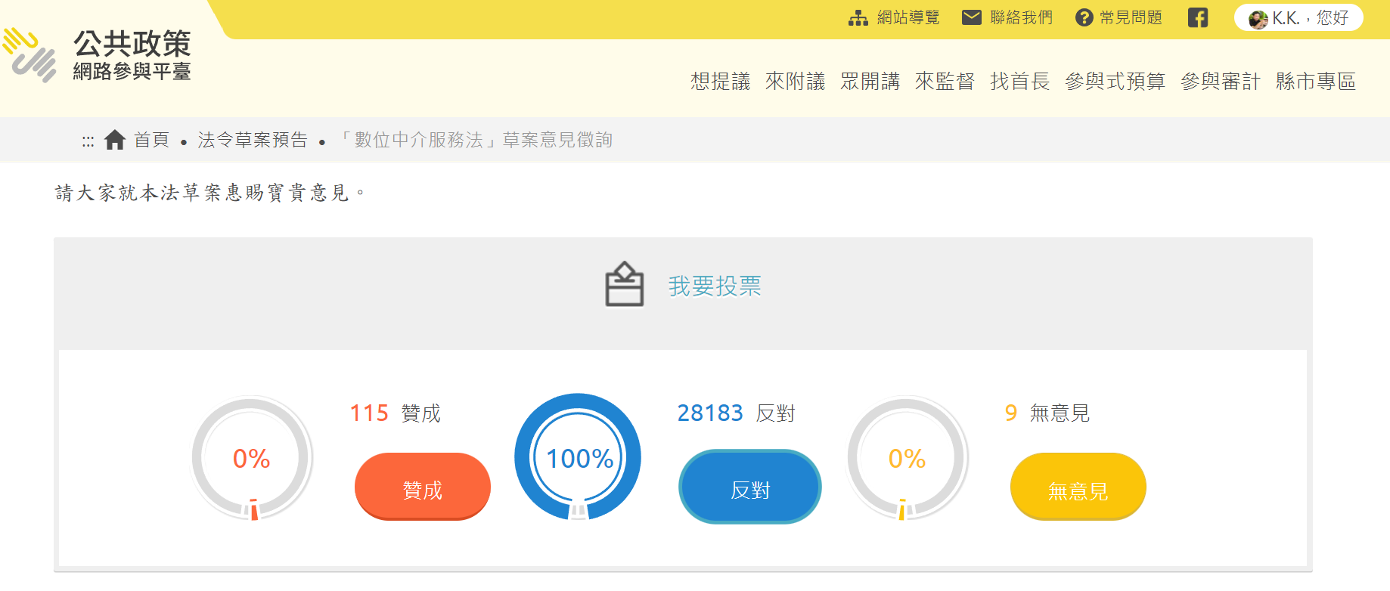Click the ballot box voting icon

[x=625, y=284]
